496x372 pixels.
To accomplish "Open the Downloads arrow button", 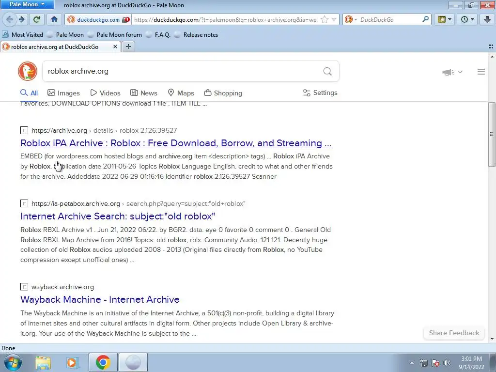I will click(x=487, y=19).
